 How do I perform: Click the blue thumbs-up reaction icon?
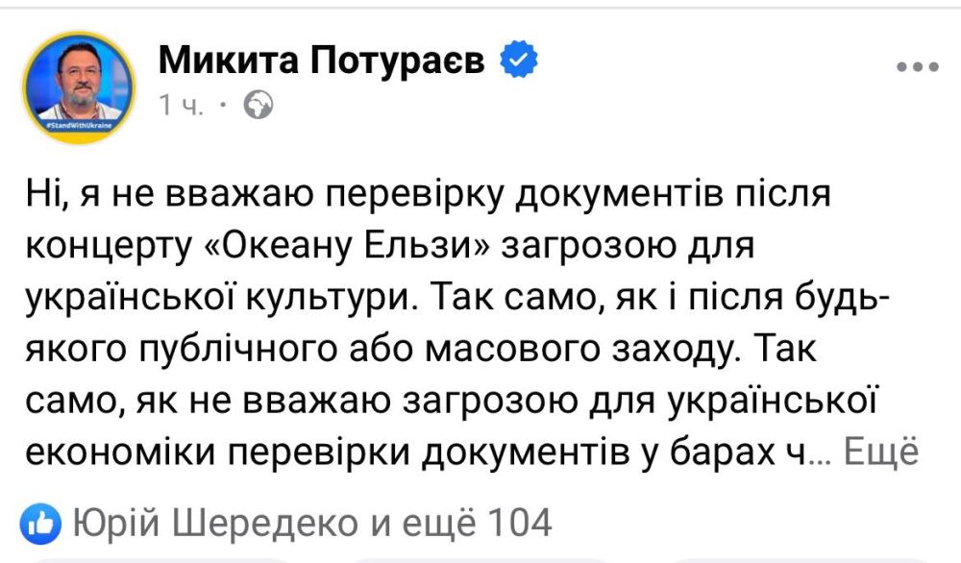40,525
